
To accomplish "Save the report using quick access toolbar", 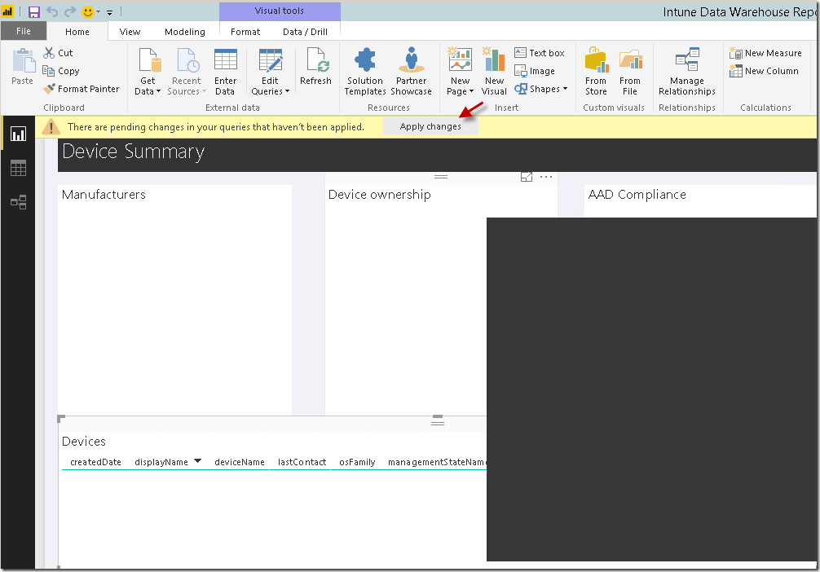I will click(x=33, y=11).
